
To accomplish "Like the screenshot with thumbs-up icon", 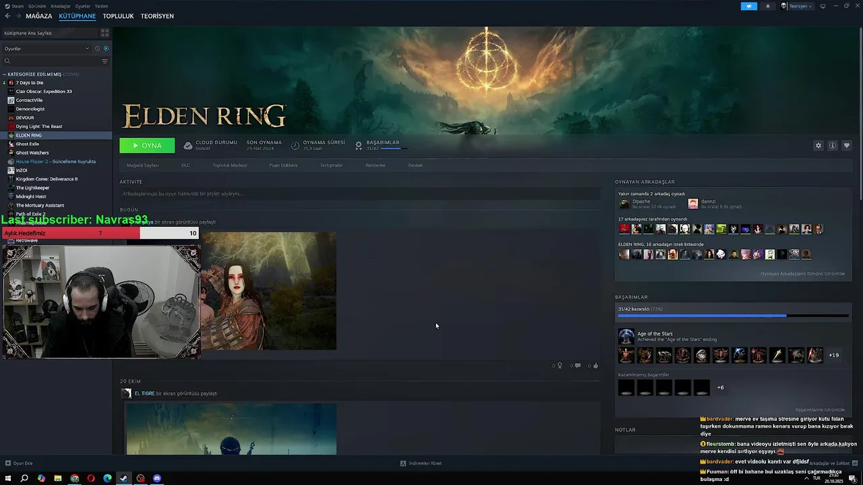I will click(595, 366).
